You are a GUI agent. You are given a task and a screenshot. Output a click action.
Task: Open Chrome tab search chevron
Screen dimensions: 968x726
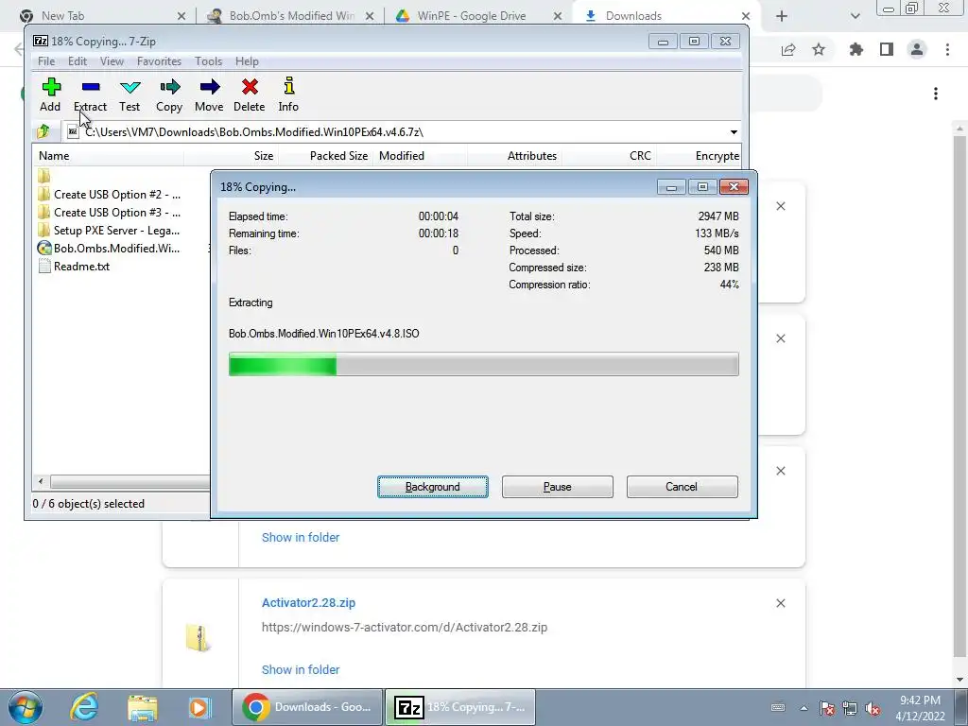[x=855, y=16]
